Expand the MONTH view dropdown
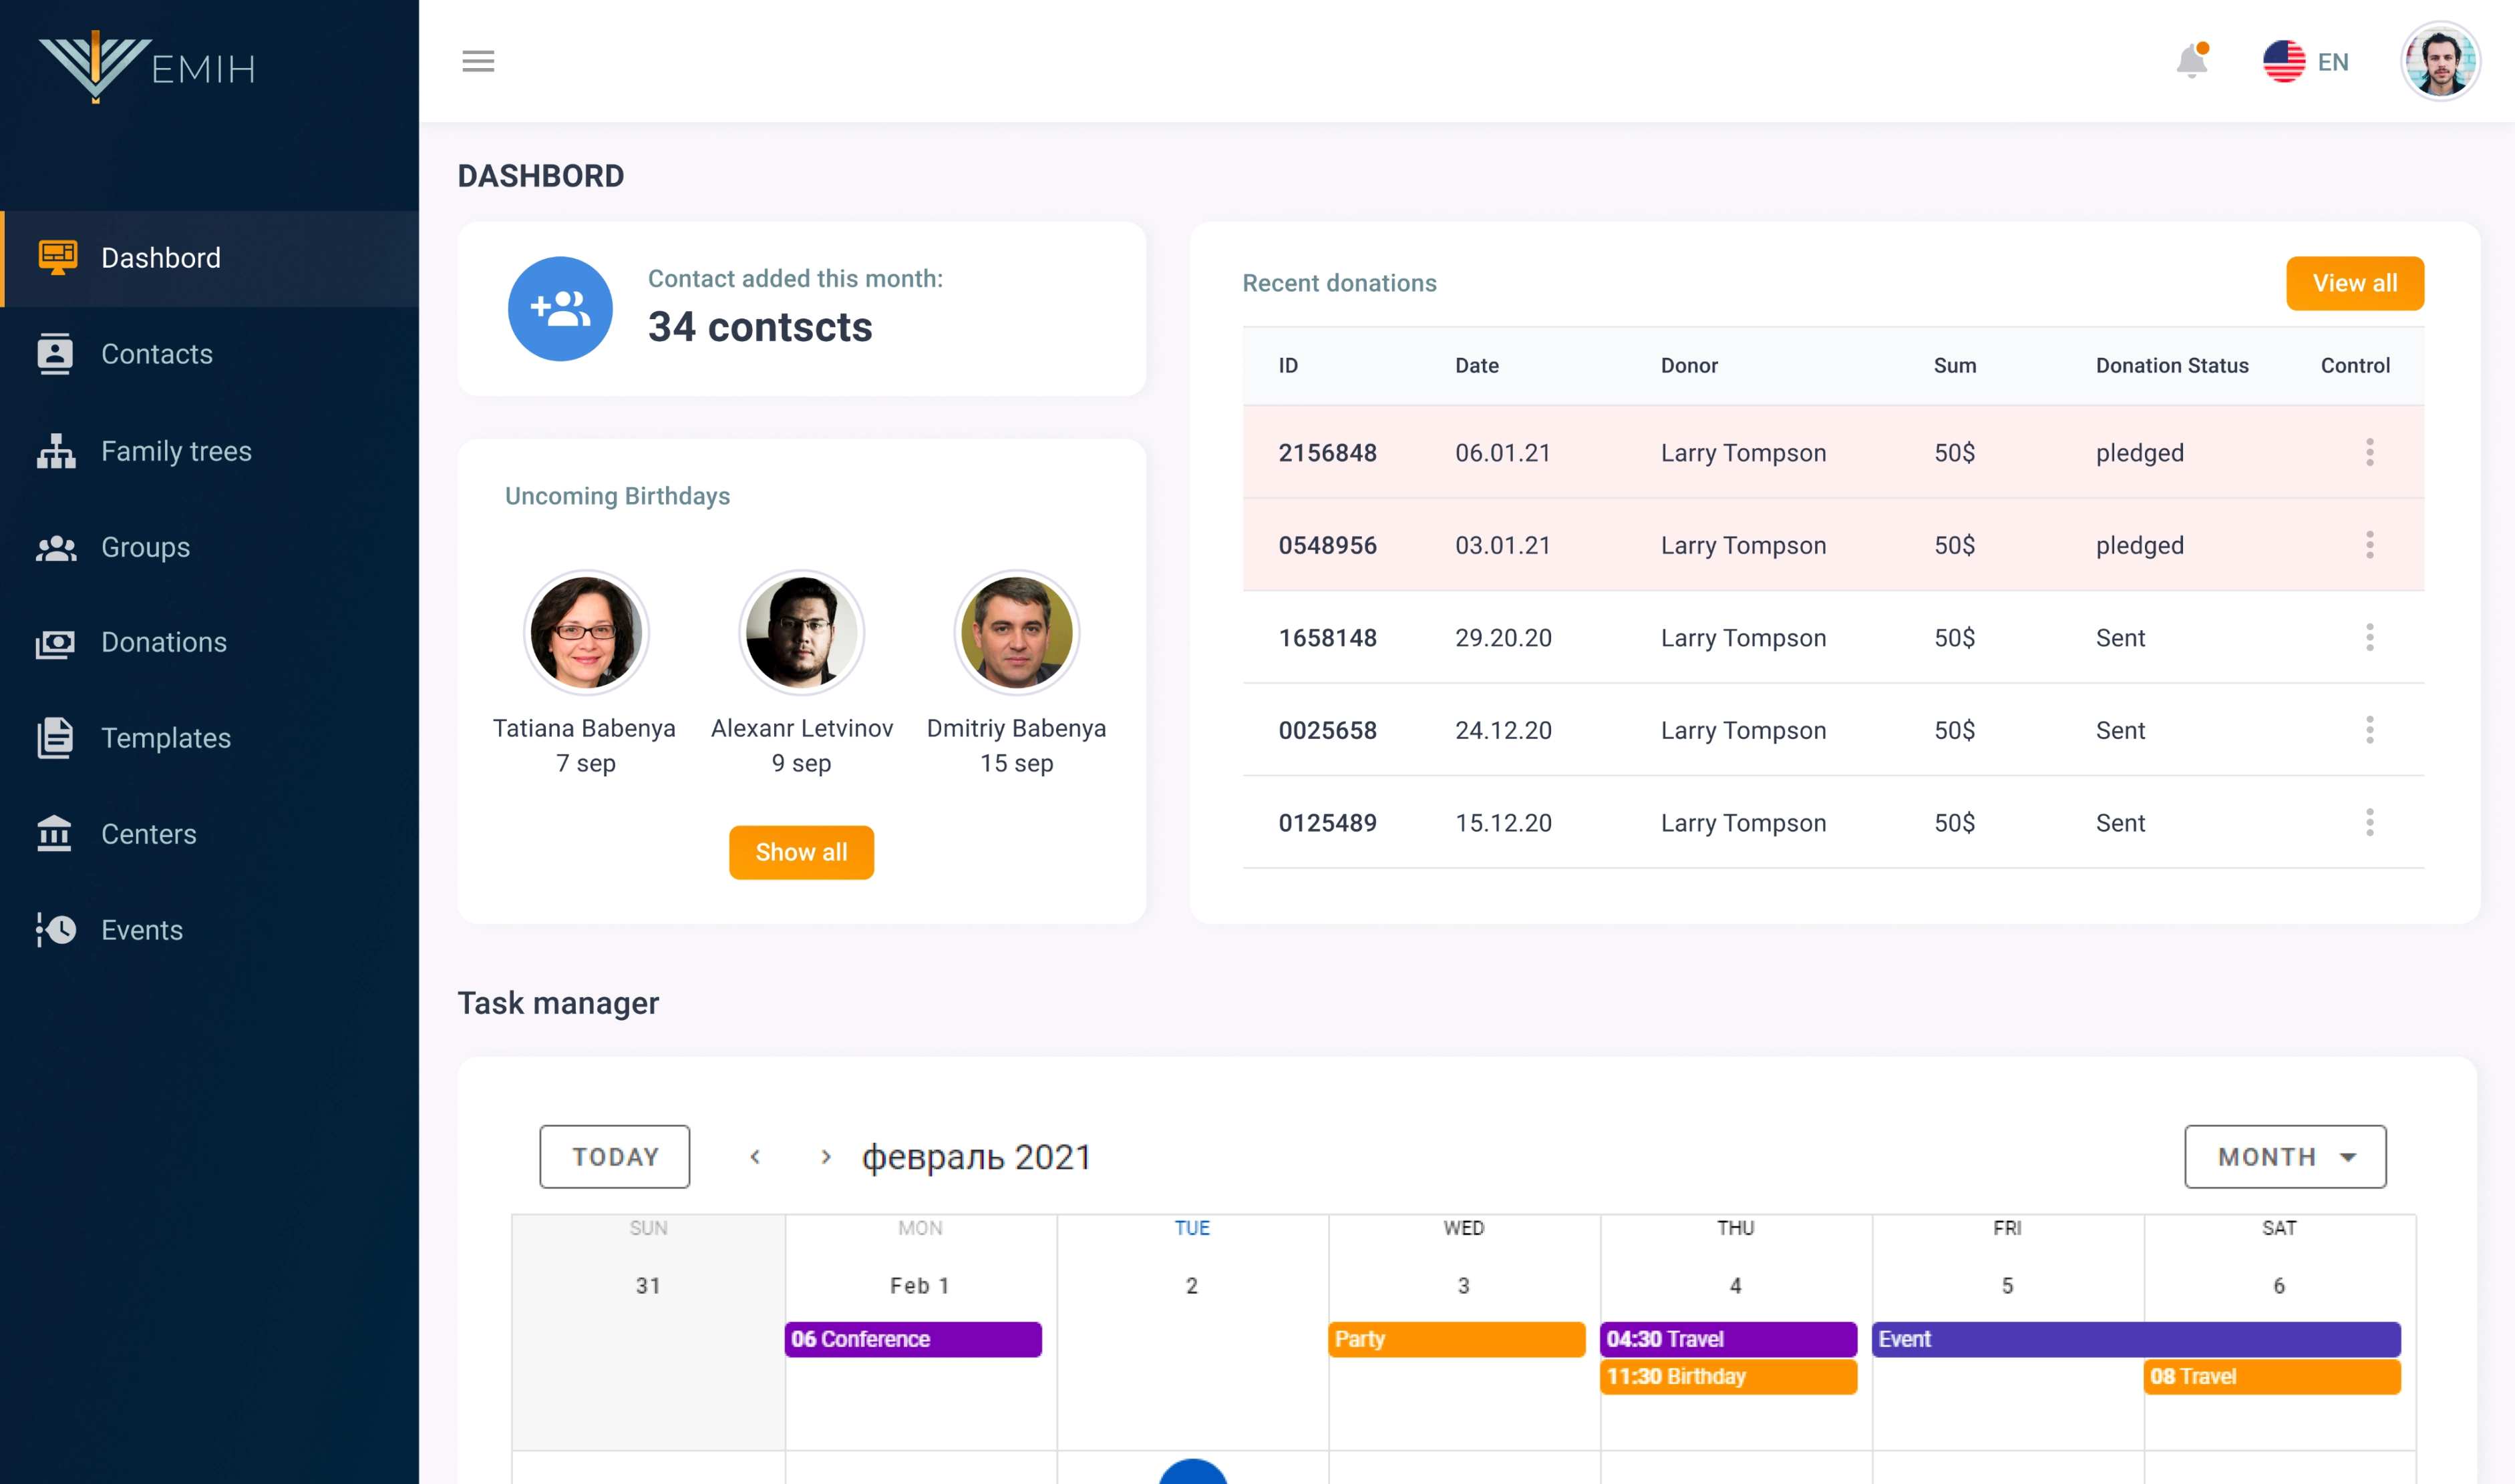Image resolution: width=2515 pixels, height=1484 pixels. [x=2285, y=1157]
